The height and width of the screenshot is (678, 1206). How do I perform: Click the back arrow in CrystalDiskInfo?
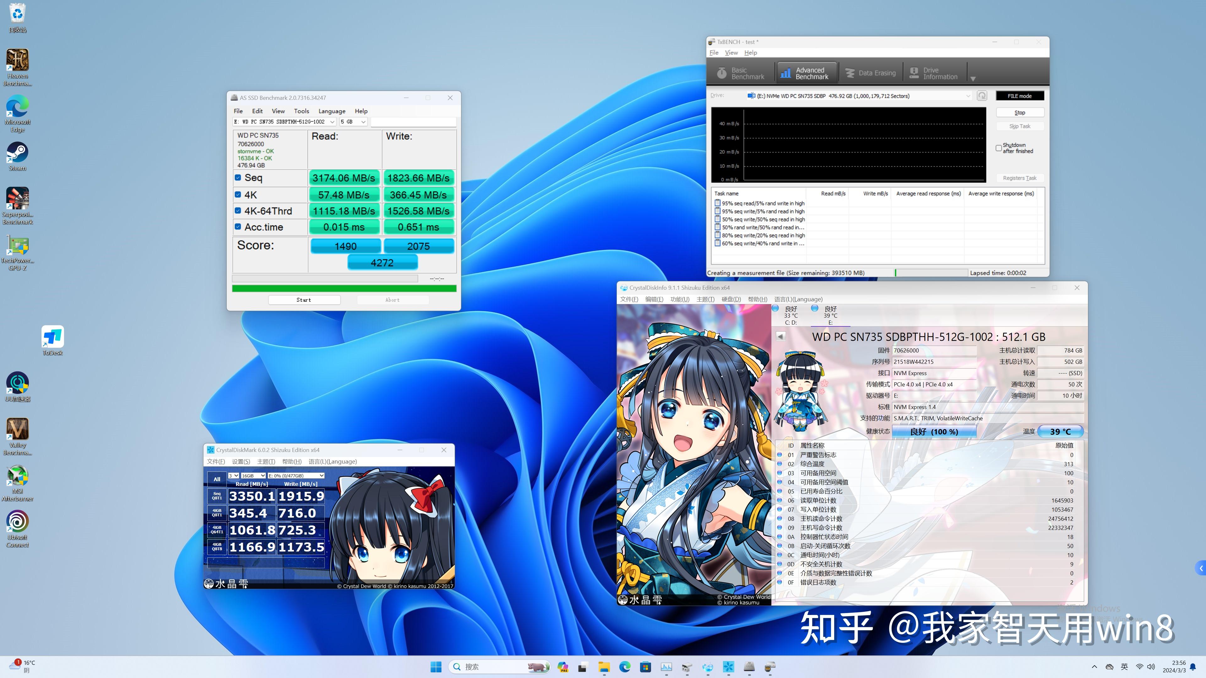[x=780, y=336]
